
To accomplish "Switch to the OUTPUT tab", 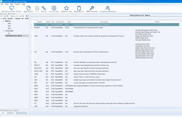I will point(10,113).
